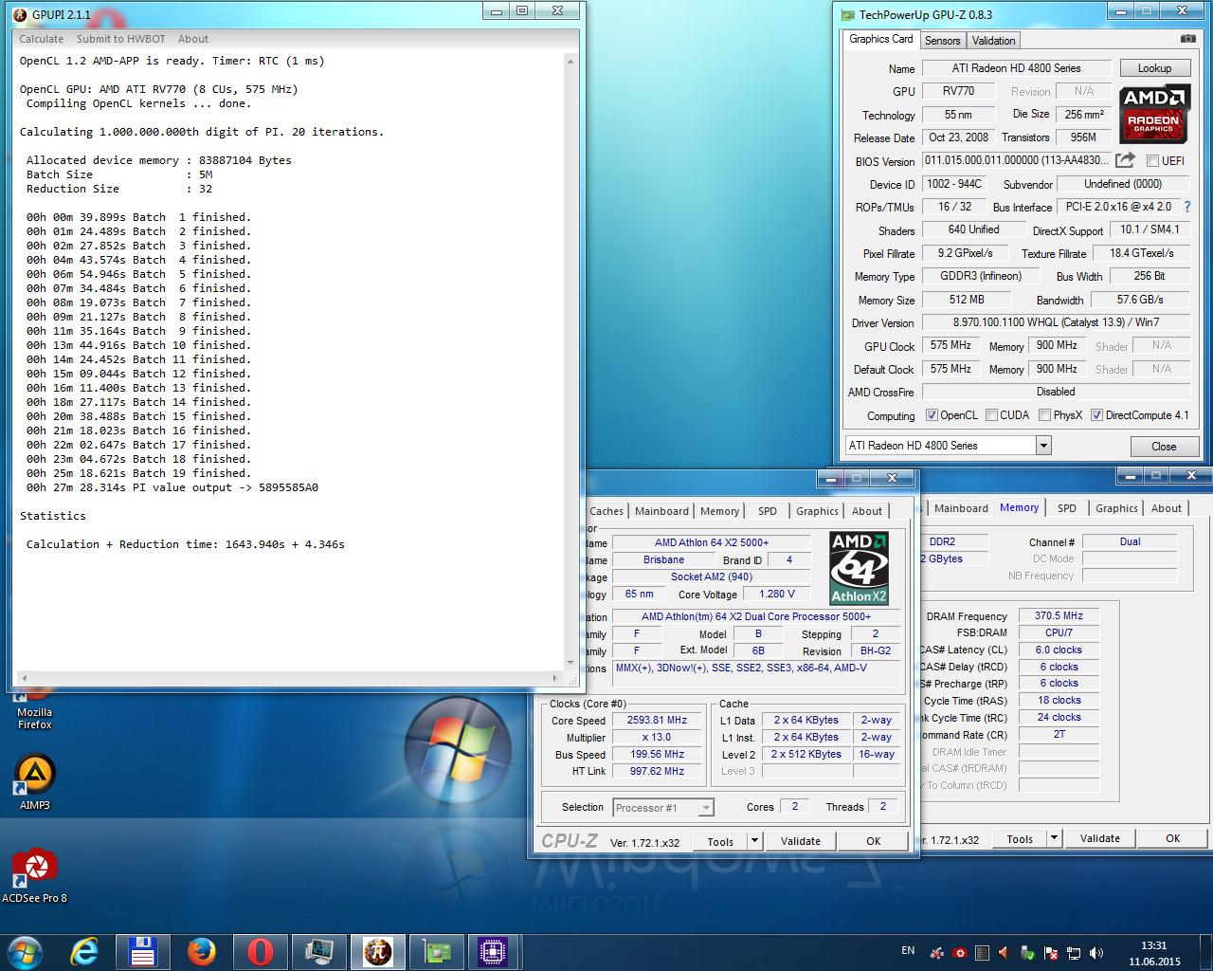
Task: Switch to the Validation tab in GPU-Z
Action: (993, 40)
